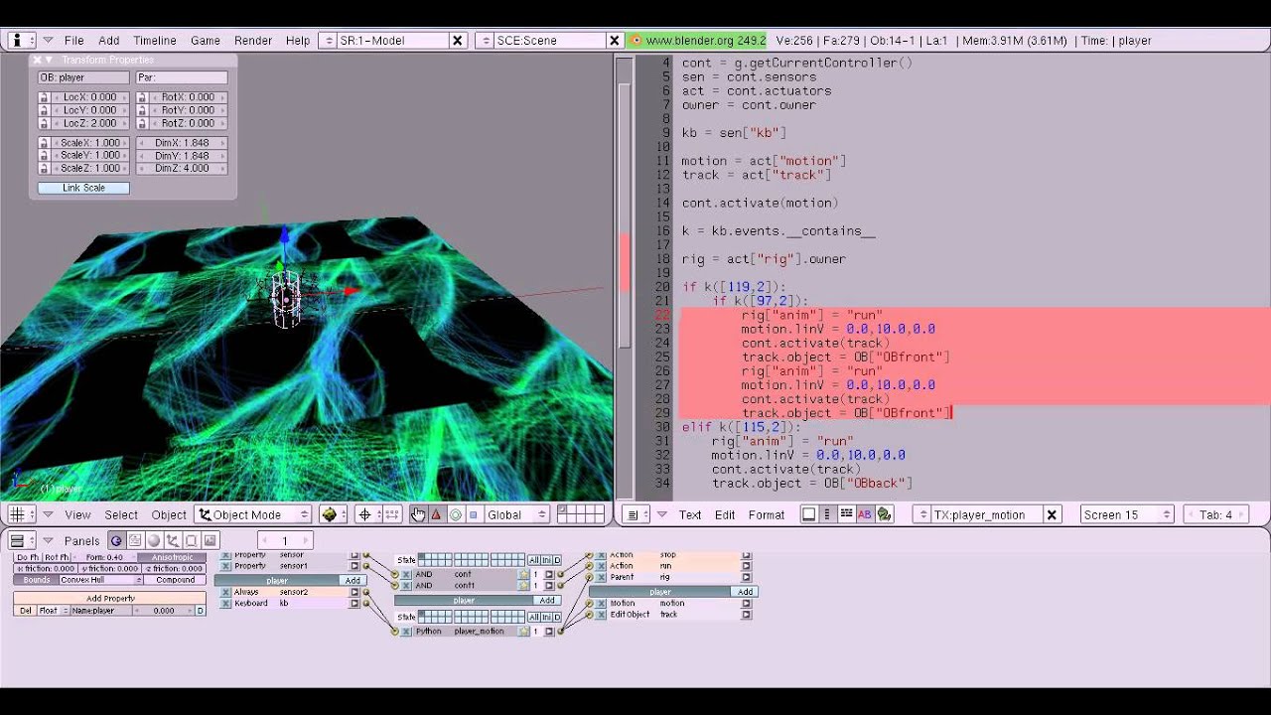Switch to the Shading context sphere icon
1271x715 pixels.
(154, 540)
